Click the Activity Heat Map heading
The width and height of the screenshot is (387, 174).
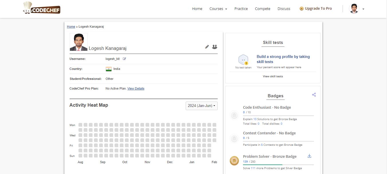(x=89, y=105)
